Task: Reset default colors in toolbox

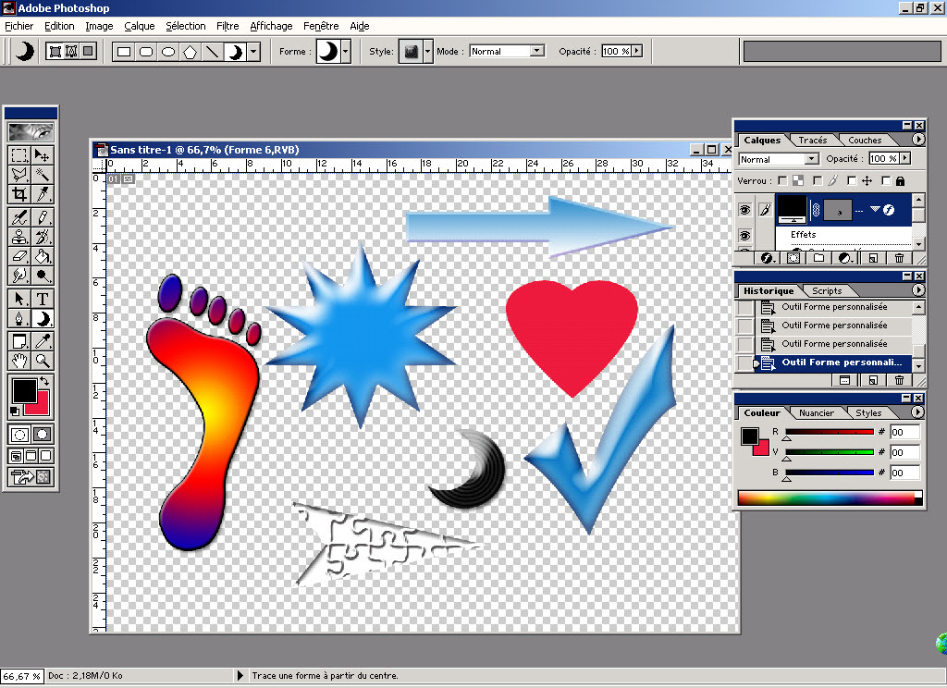Action: pos(15,412)
